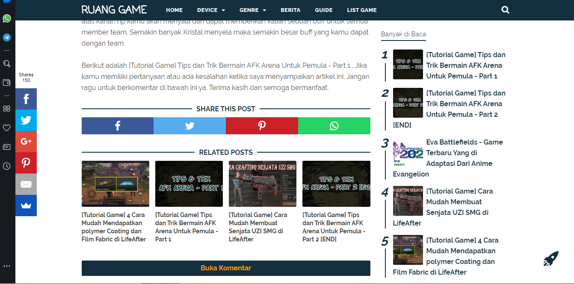The image size is (574, 284).
Task: Expand the DEVICE dropdown menu
Action: [x=211, y=10]
